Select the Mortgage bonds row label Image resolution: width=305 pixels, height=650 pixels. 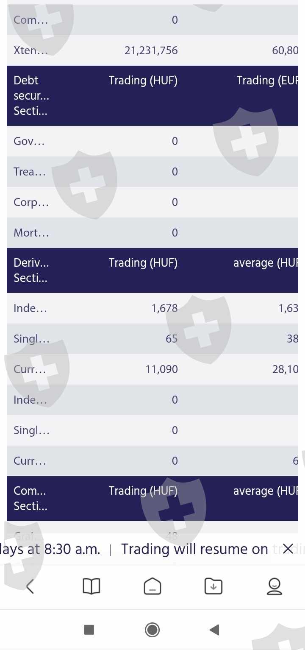coord(31,233)
